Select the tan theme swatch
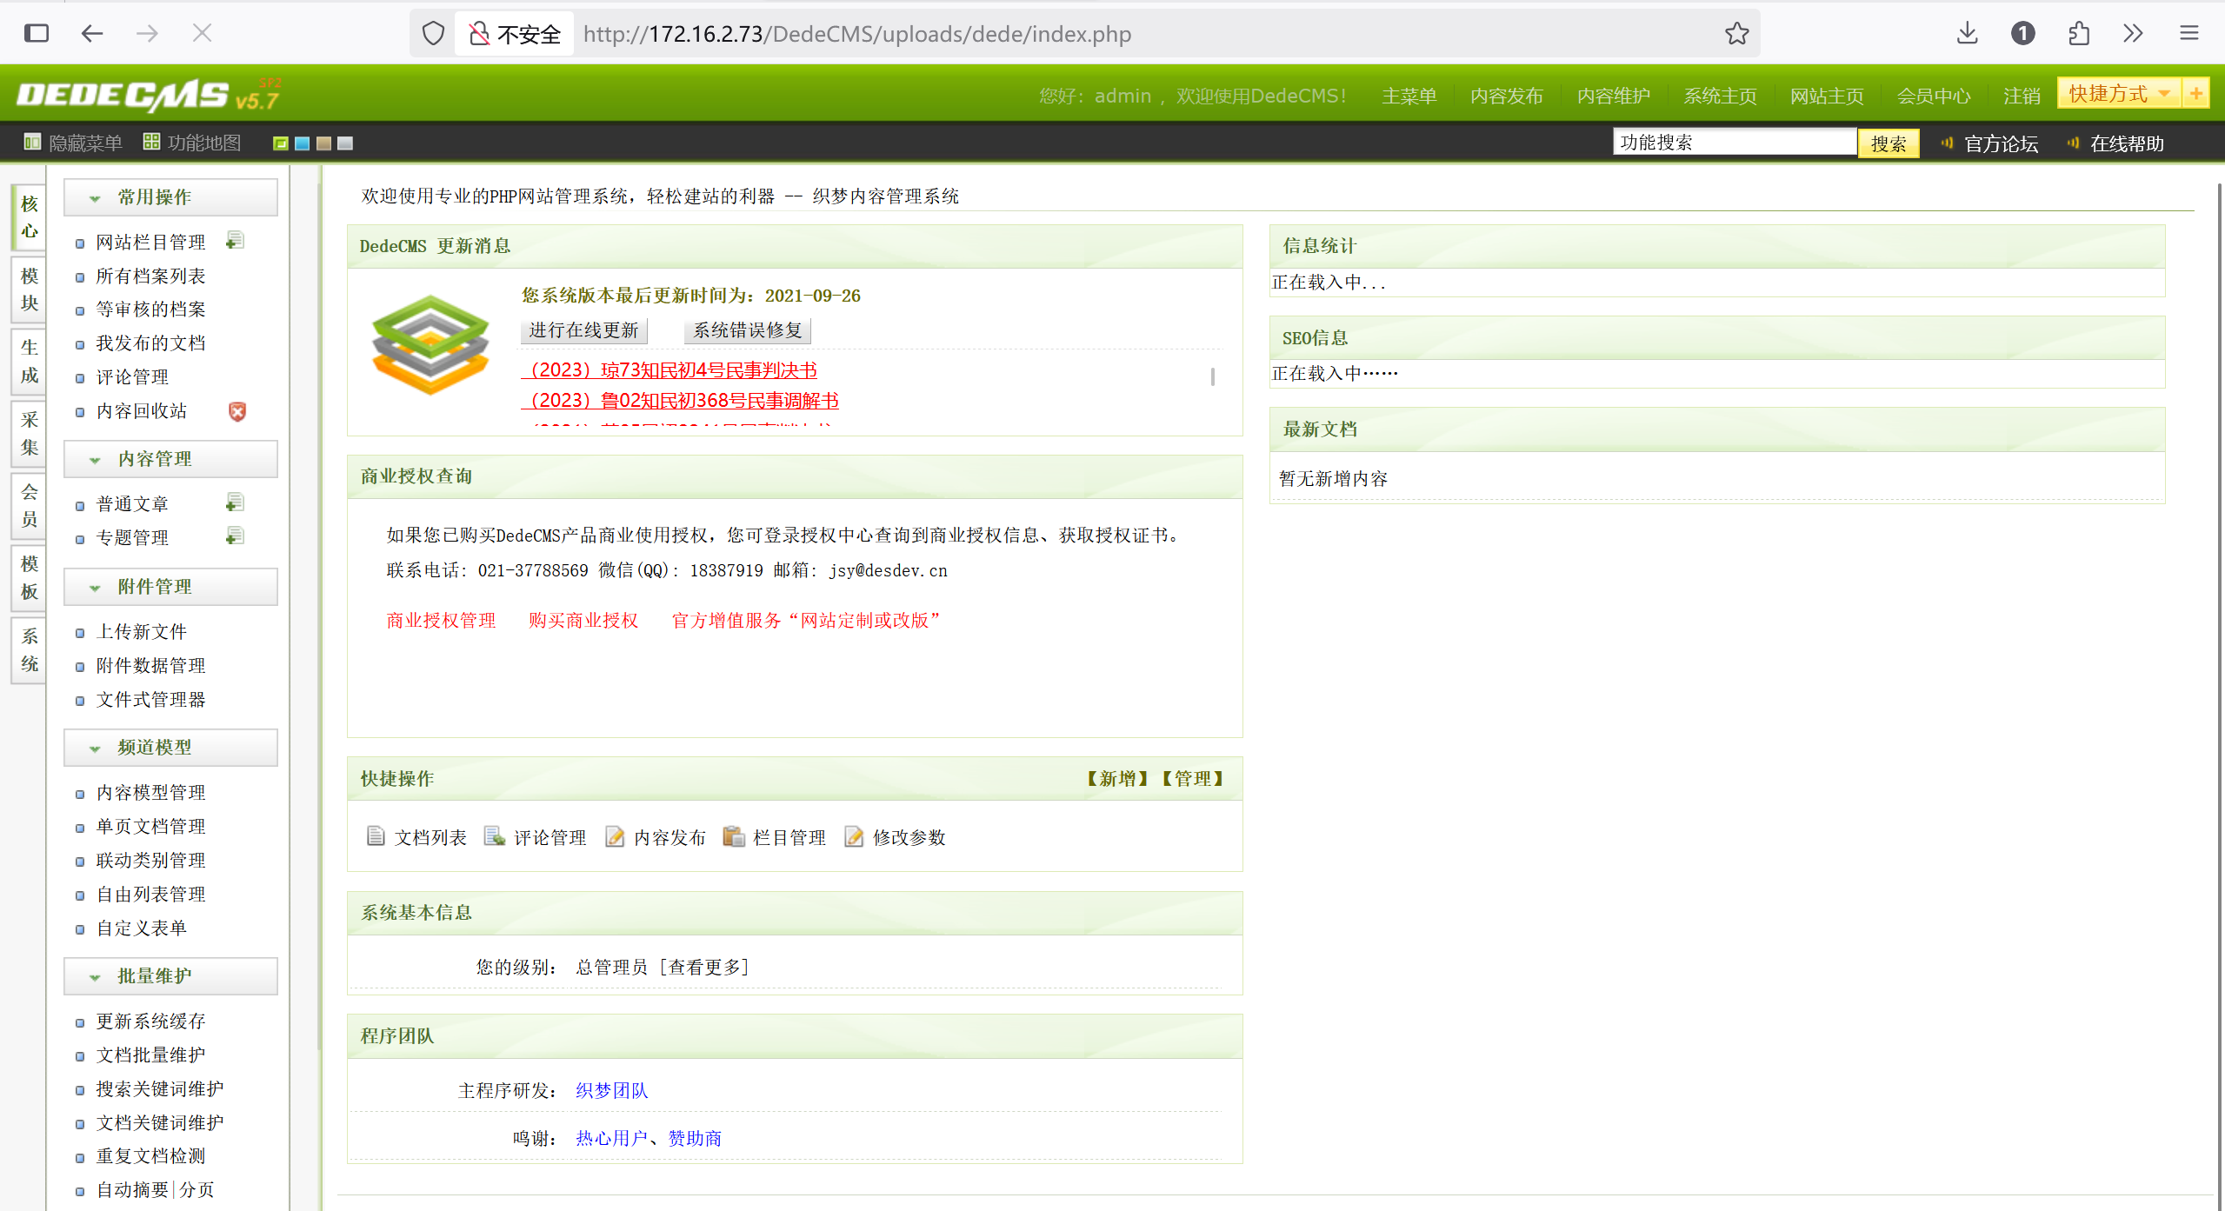This screenshot has height=1211, width=2225. [323, 143]
